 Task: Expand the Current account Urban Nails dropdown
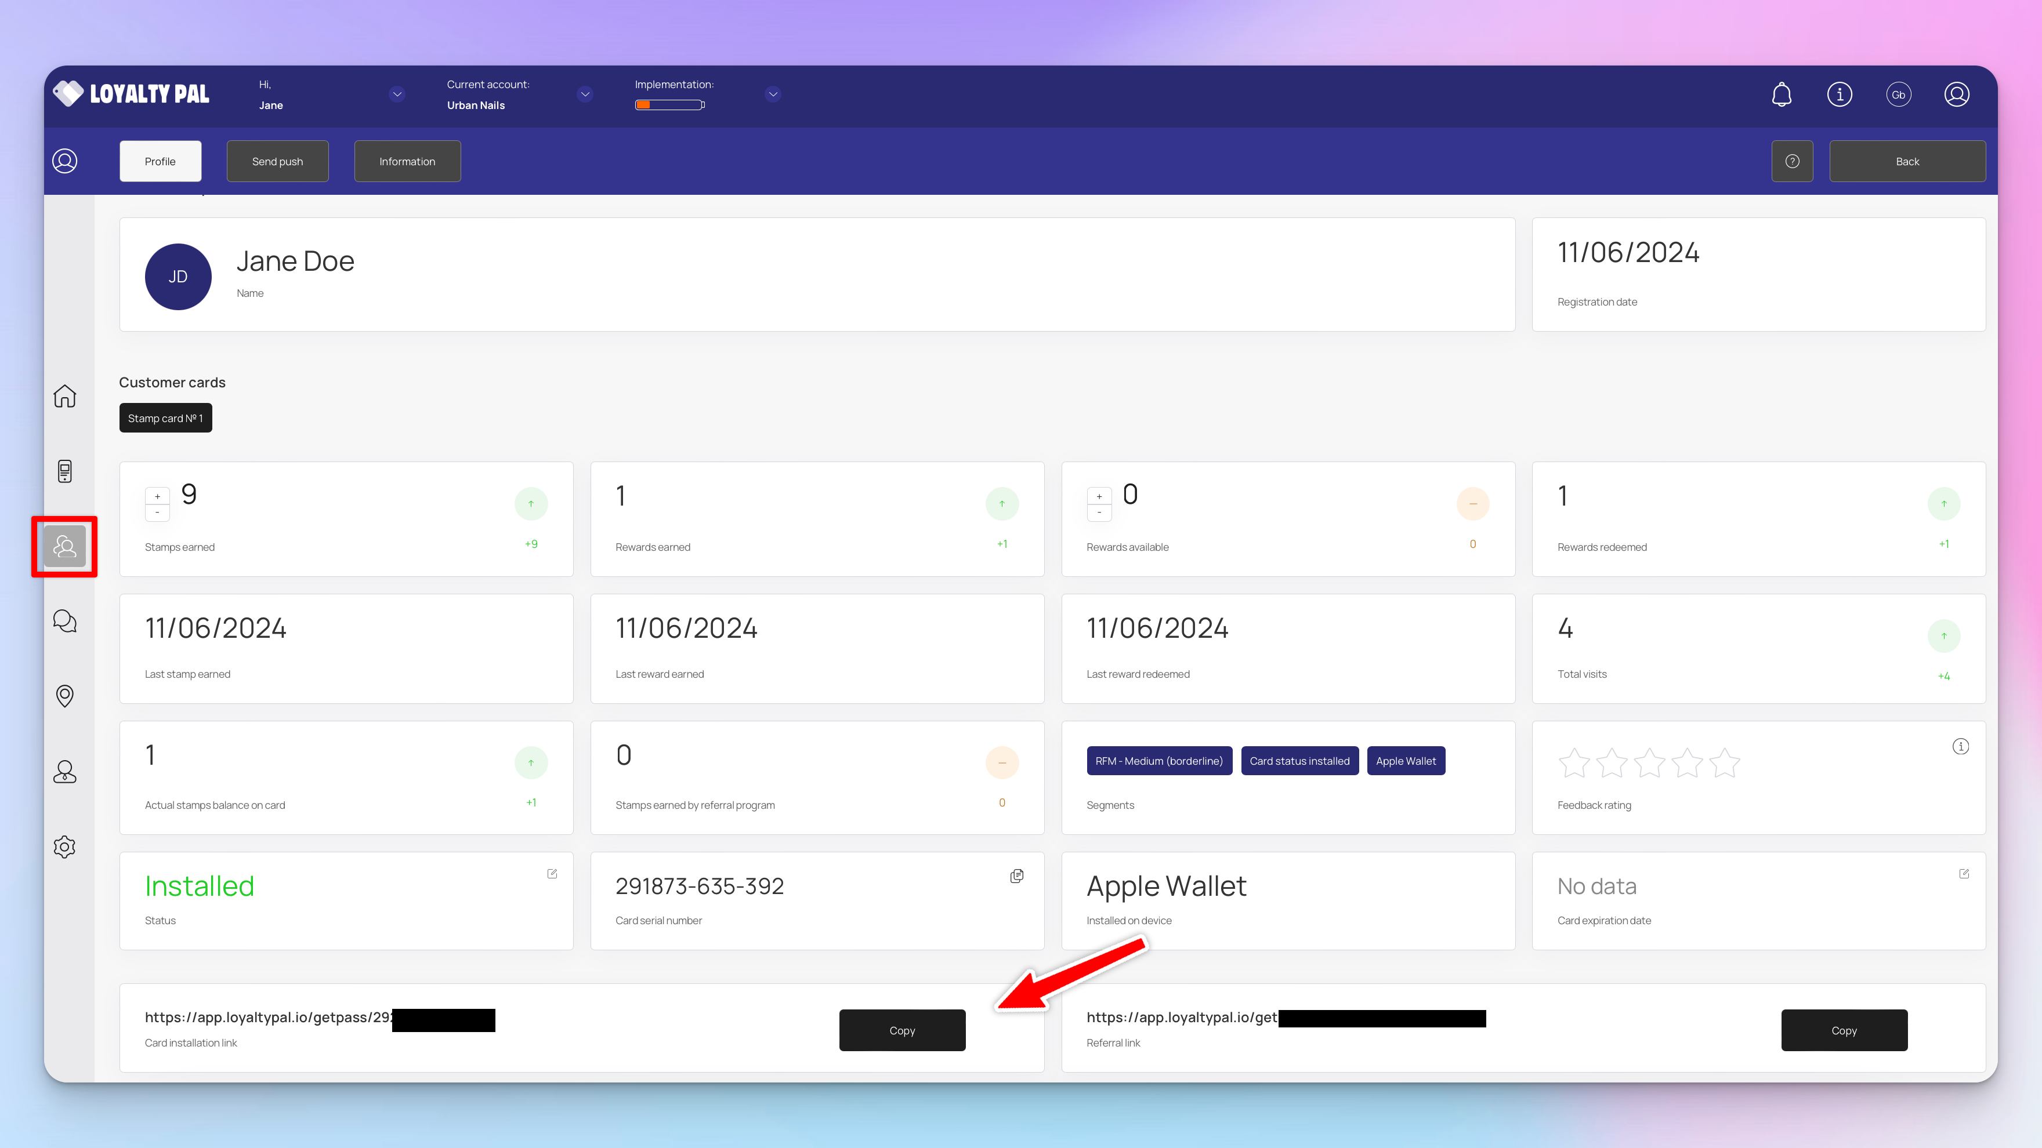click(x=585, y=95)
